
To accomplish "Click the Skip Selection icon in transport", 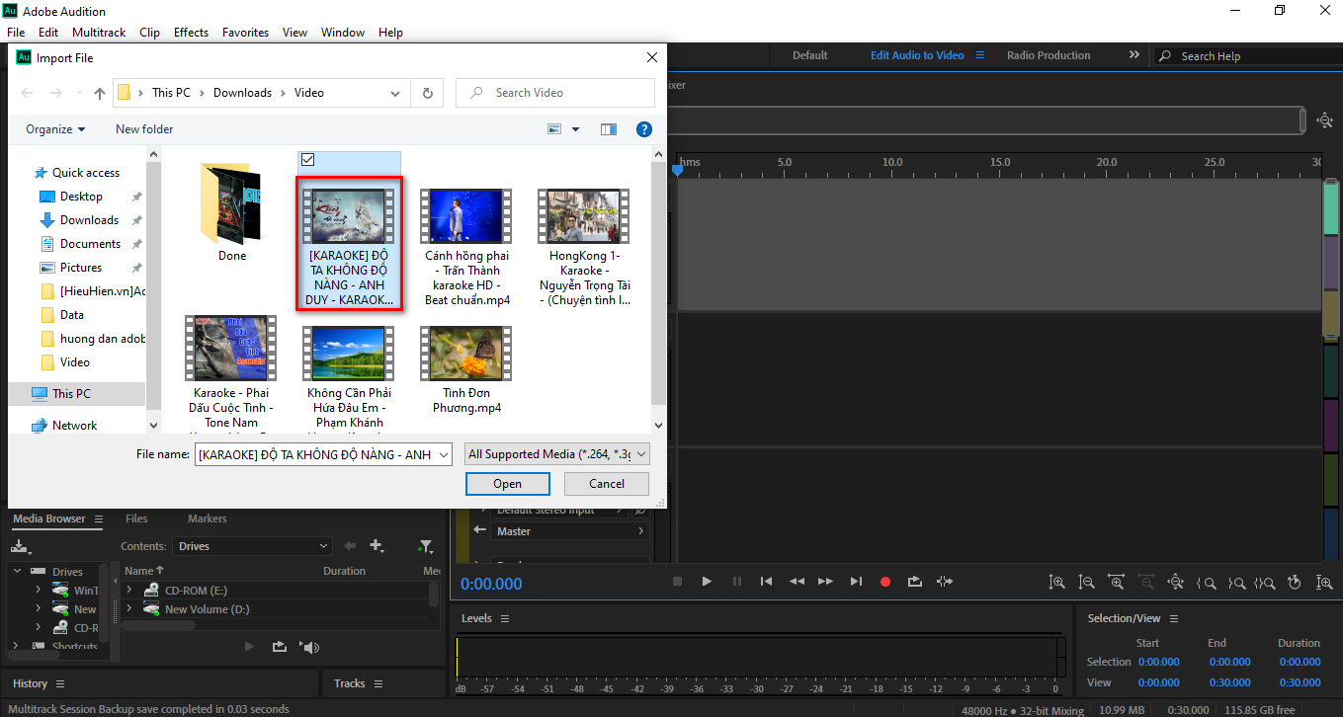I will [945, 582].
